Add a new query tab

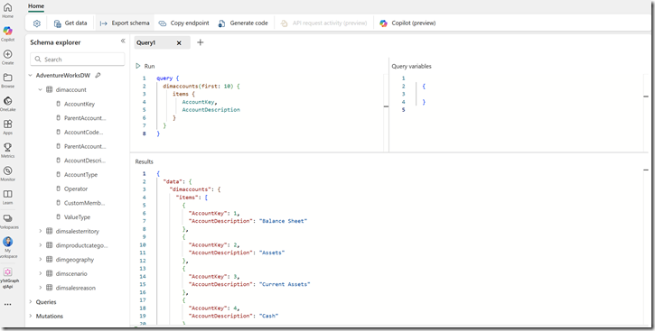click(200, 42)
